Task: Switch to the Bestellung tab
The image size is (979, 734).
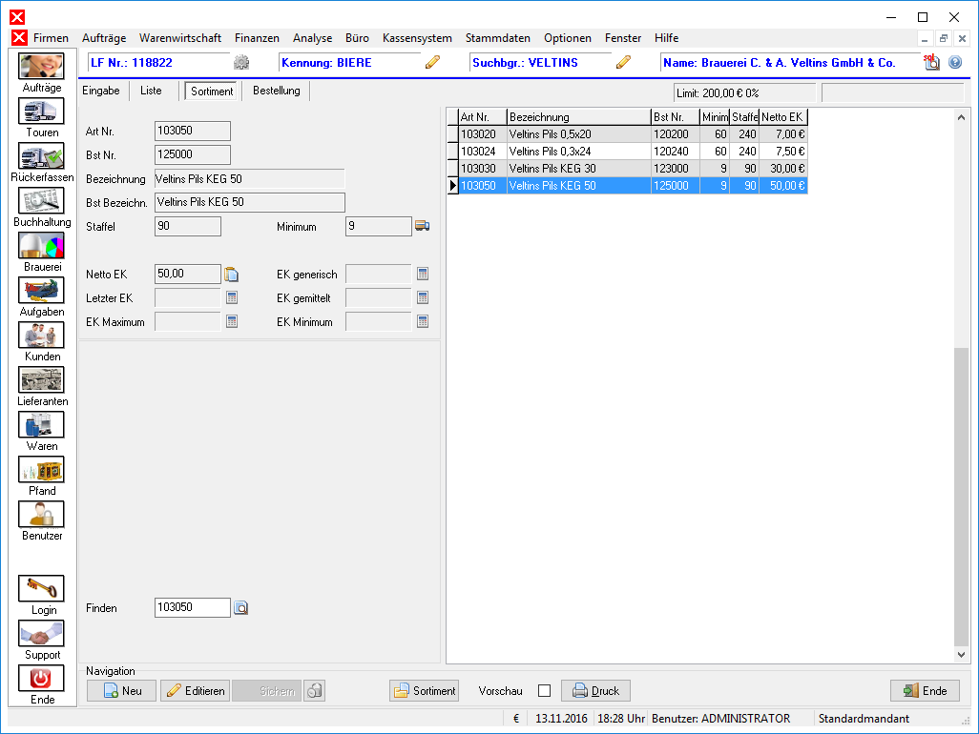Action: point(276,92)
